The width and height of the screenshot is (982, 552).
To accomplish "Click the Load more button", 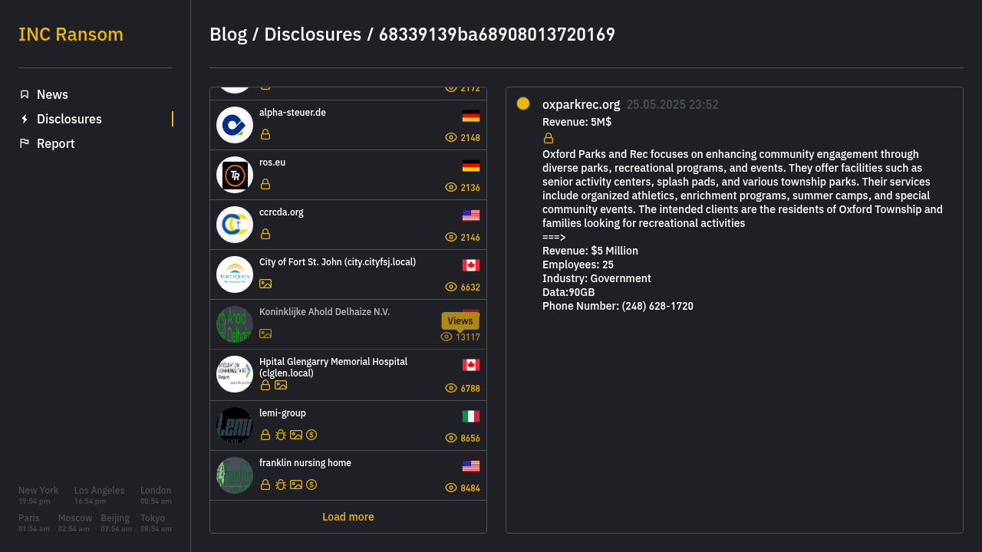I will [348, 517].
